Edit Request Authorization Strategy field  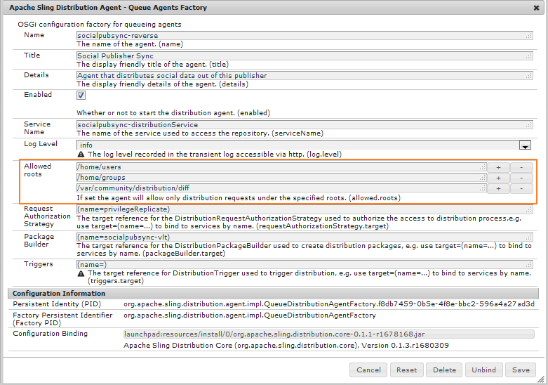pyautogui.click(x=305, y=209)
